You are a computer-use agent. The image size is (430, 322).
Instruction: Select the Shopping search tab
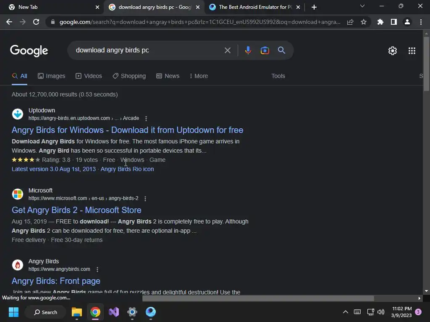(x=129, y=76)
